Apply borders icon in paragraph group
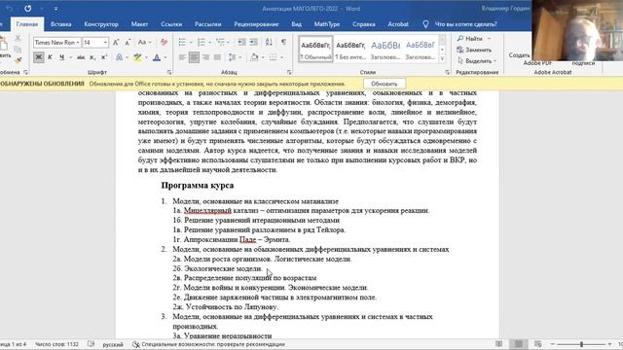 tap(273, 57)
